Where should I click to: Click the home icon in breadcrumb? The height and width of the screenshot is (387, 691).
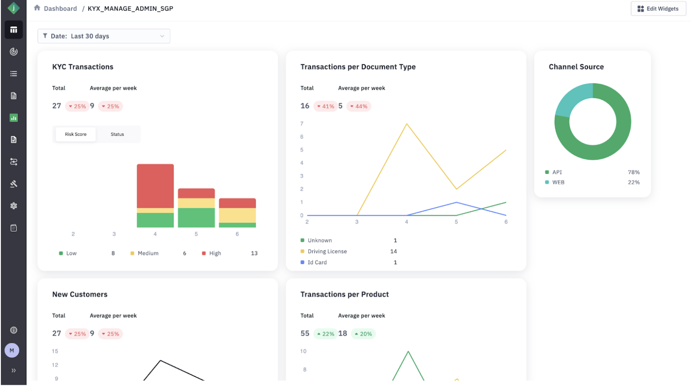pos(37,8)
